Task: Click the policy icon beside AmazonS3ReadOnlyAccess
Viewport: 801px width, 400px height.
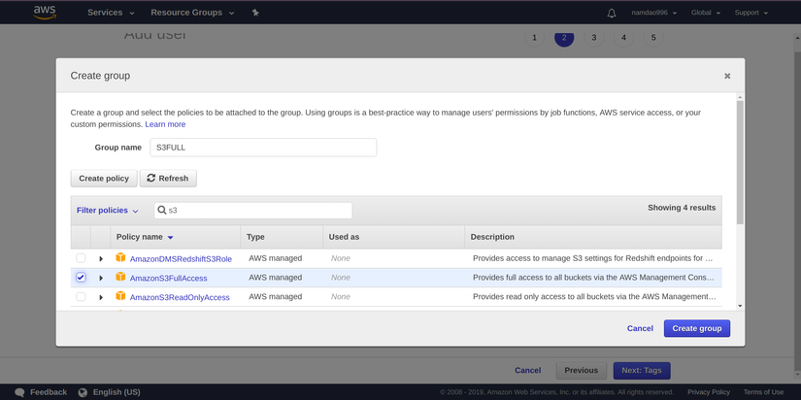Action: 121,296
